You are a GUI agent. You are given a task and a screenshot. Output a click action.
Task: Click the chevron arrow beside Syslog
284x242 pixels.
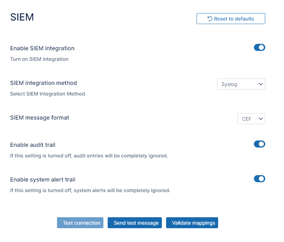coord(261,84)
